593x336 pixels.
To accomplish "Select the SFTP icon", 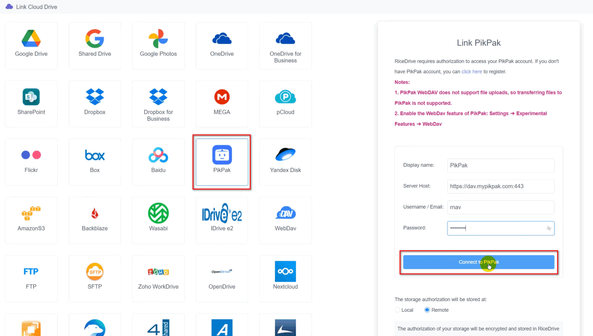I will pos(95,272).
